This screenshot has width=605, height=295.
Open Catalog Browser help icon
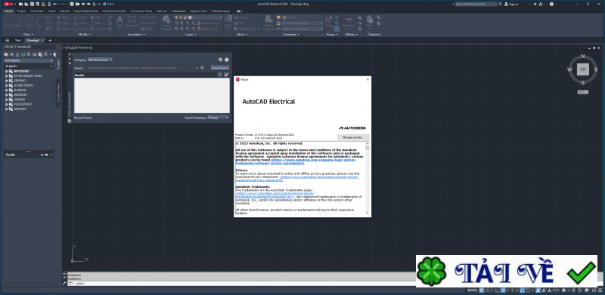(227, 60)
